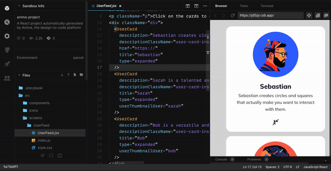Screen dimensions: 331x171
Task: Open the Search panel in sidebar
Action: coord(7,22)
